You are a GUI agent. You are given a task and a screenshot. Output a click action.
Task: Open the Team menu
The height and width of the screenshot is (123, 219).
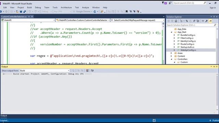click(47, 8)
